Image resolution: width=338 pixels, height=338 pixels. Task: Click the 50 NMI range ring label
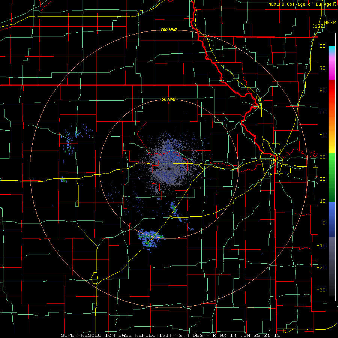[169, 100]
